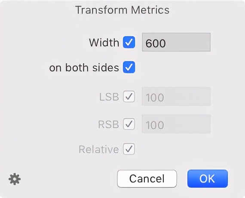Uncheck the Width checkbox
245x198 pixels.
pyautogui.click(x=129, y=42)
